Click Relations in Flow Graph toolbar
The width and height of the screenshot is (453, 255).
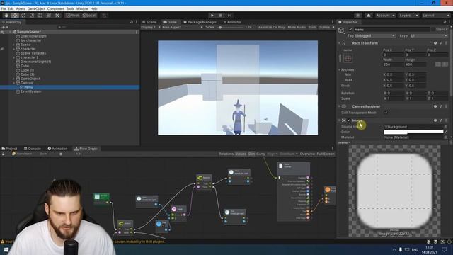226,154
